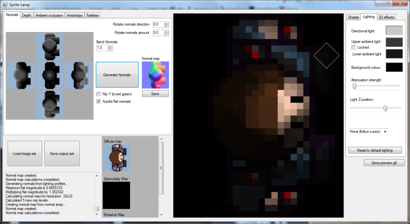This screenshot has height=224, width=410.
Task: Click the Diffuse map thumbnail
Action: [x=117, y=158]
